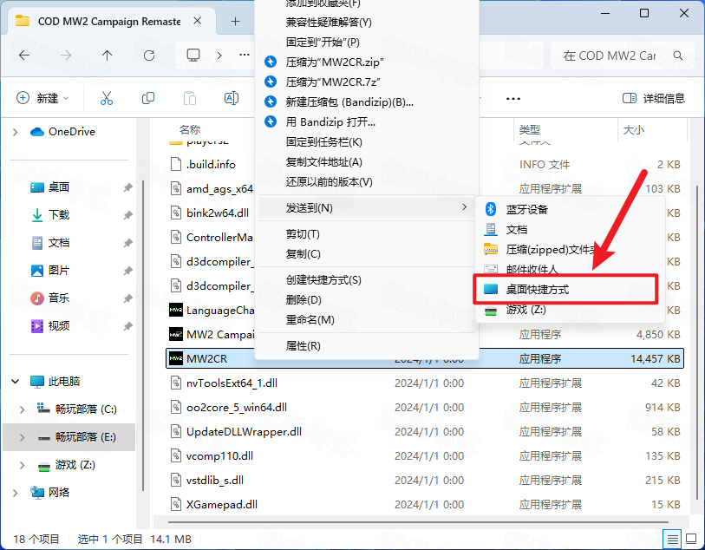The width and height of the screenshot is (705, 550).
Task: Choose Troubleshoot compatibility entry
Action: point(329,22)
